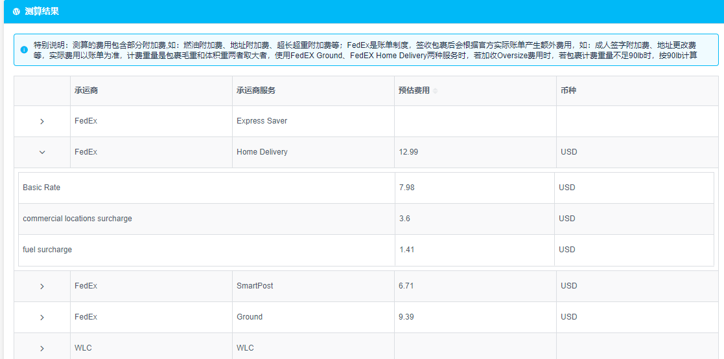
Task: Click WLC in the carrier column
Action: (x=83, y=347)
